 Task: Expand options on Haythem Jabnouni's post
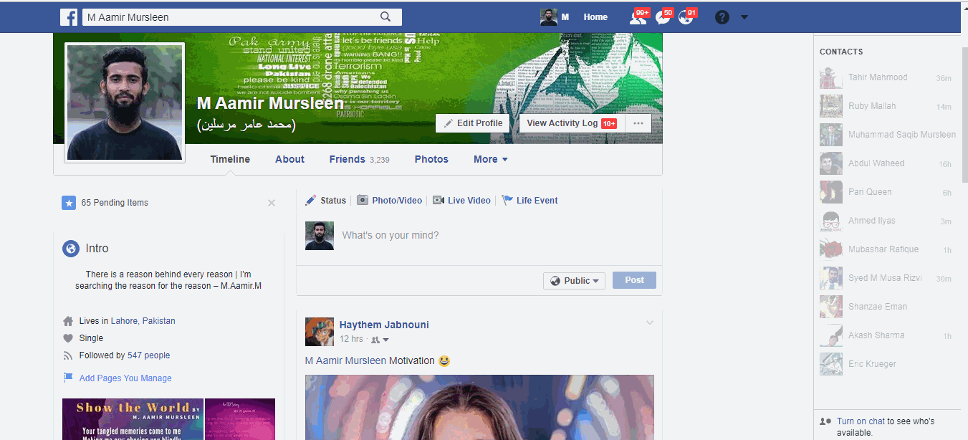(649, 323)
